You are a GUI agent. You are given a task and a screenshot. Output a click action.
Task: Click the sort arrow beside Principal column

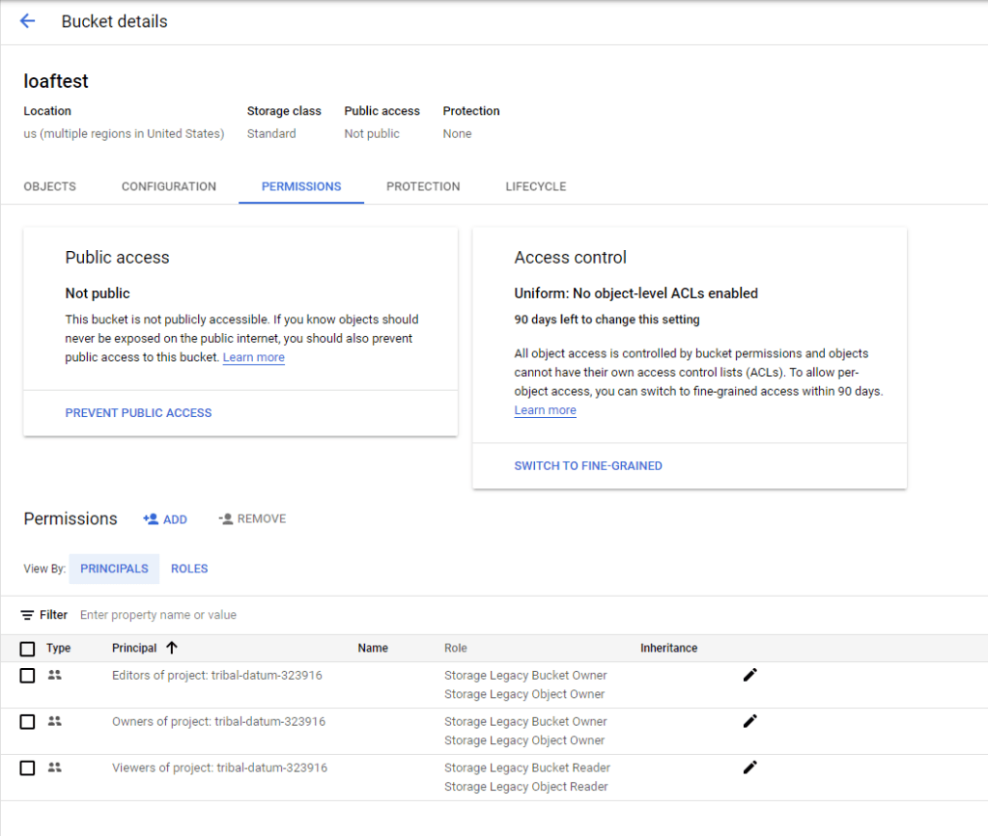point(173,648)
